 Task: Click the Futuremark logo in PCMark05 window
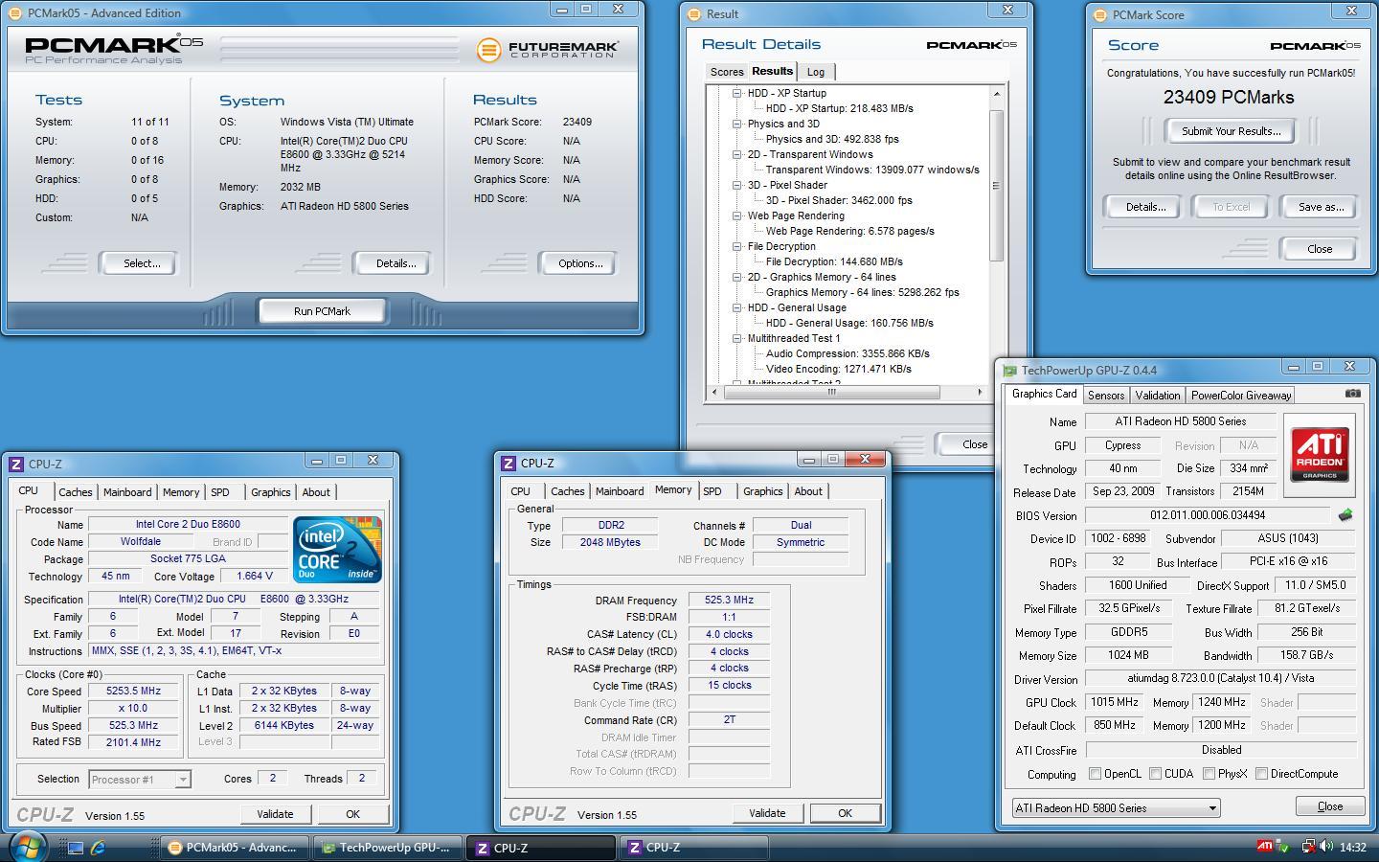(x=547, y=49)
